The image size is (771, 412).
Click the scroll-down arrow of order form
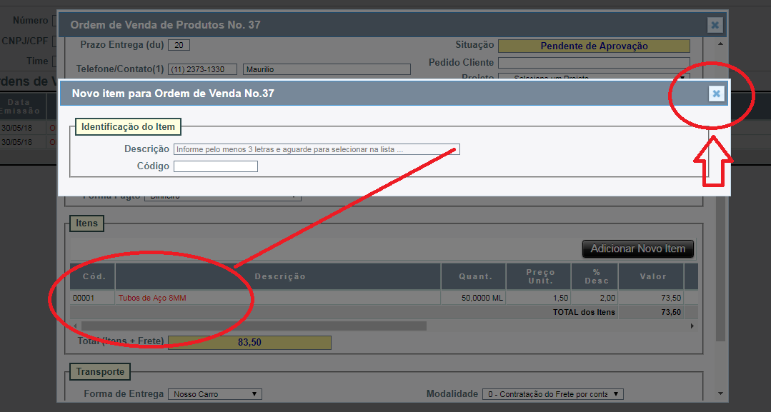click(x=720, y=393)
